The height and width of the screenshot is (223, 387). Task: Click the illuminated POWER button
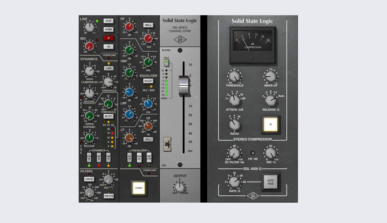coord(139,188)
